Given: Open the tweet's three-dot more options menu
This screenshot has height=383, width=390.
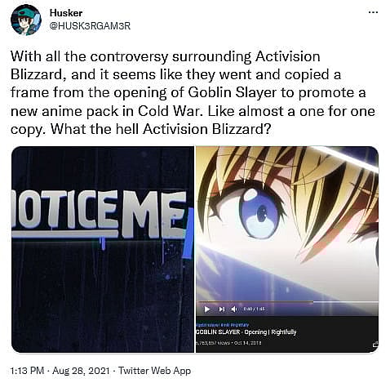Looking at the screenshot, I should pyautogui.click(x=373, y=12).
